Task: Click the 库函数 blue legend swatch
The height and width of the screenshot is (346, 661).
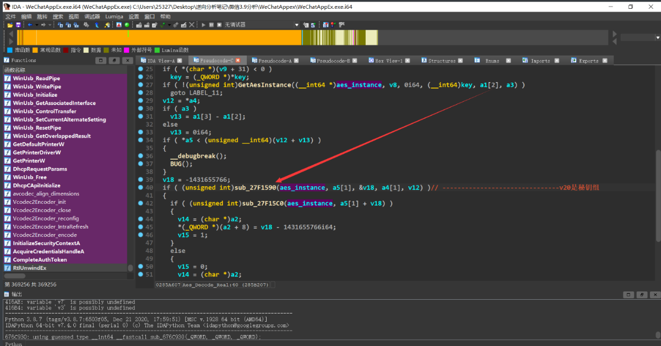Action: 10,50
